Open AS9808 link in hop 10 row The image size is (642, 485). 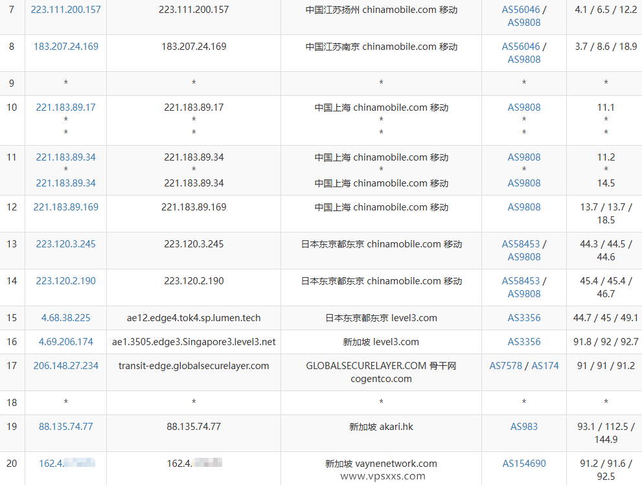tap(524, 107)
